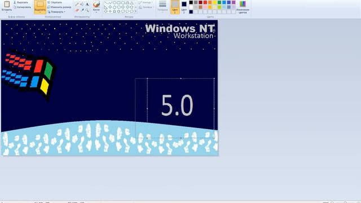Choose the Polygon shape
Screen dimensions: 361x203
pos(127,3)
